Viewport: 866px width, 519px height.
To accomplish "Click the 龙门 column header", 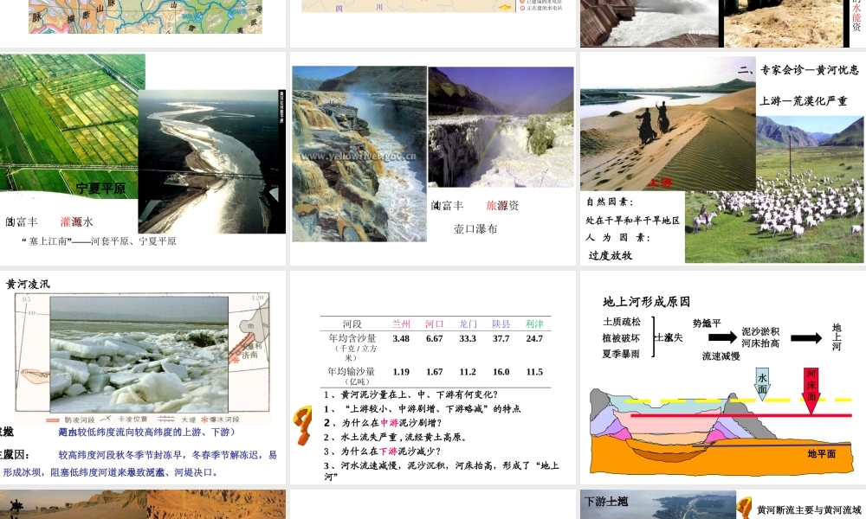I will pyautogui.click(x=468, y=324).
